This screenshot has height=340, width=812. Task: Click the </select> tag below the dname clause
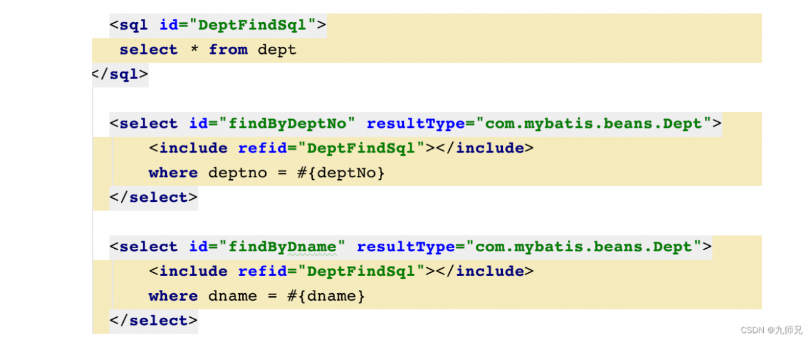coord(153,321)
